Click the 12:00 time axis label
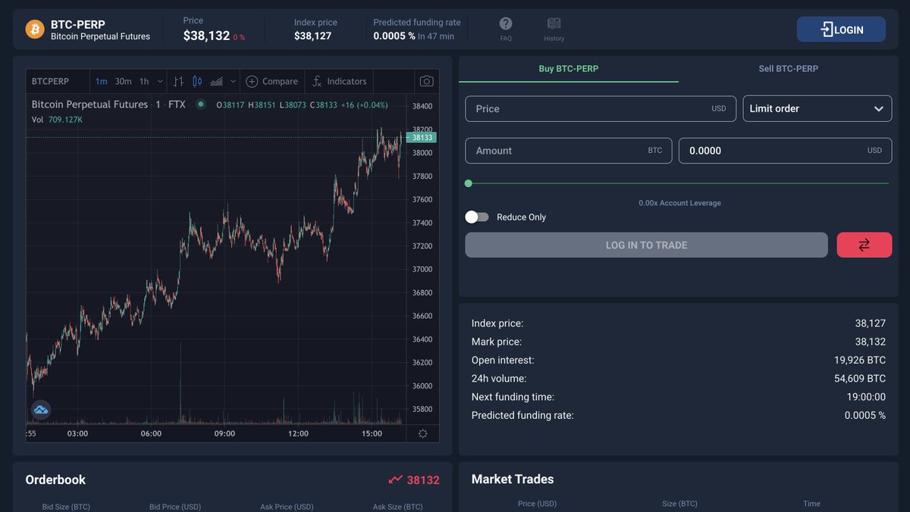 [x=298, y=433]
